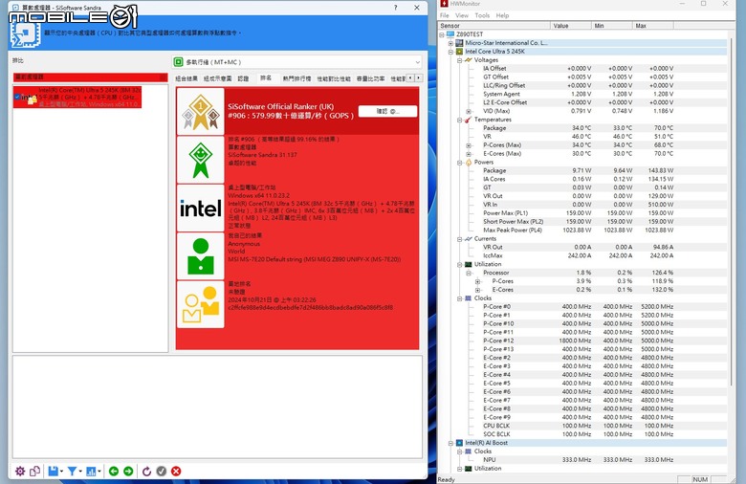Click the Z890TEST computer icon in HWMonitor
This screenshot has height=484, width=746.
(x=450, y=34)
